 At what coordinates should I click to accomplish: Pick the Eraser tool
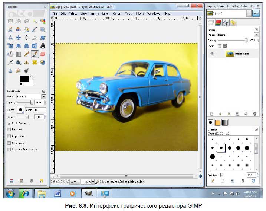43,54
